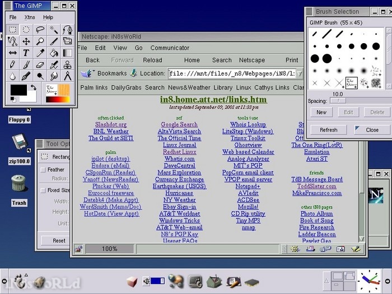Pick the Convolve blur droplet tool
The height and width of the screenshot is (294, 392).
pos(12,76)
